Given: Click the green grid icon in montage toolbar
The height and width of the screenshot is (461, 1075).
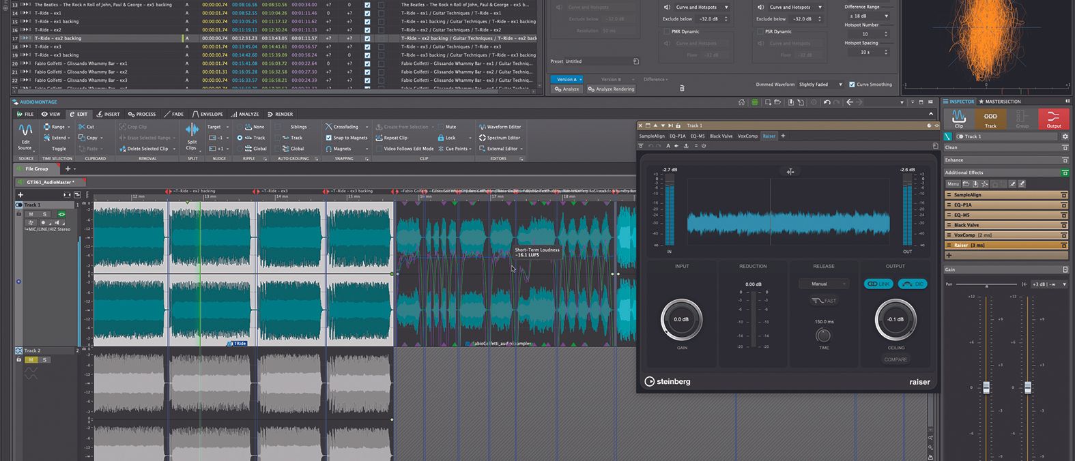Looking at the screenshot, I should pyautogui.click(x=755, y=102).
